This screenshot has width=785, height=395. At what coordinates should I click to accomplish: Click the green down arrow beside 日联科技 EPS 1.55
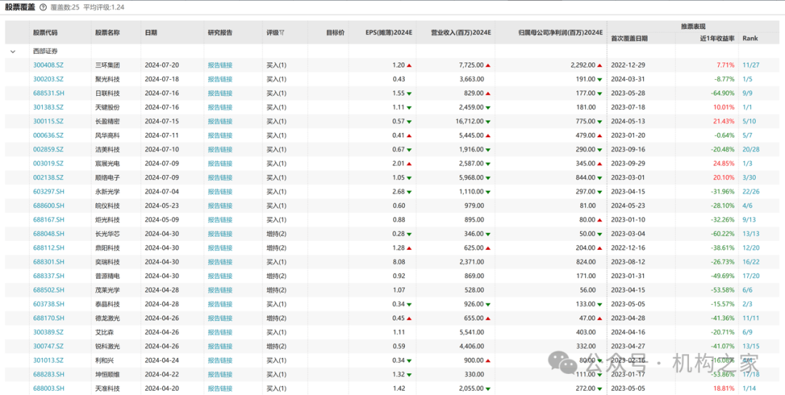pos(409,94)
